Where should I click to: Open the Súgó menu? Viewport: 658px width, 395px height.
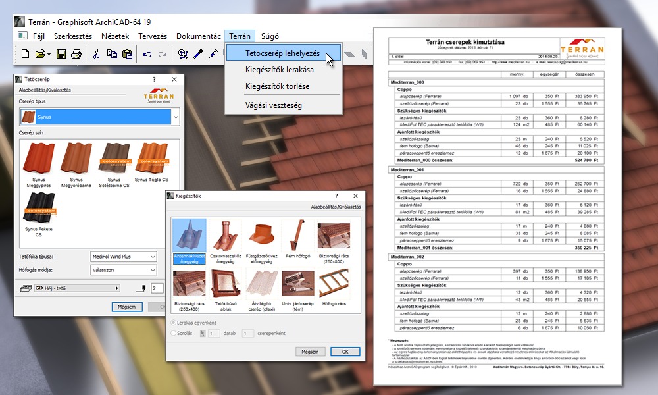tap(270, 36)
